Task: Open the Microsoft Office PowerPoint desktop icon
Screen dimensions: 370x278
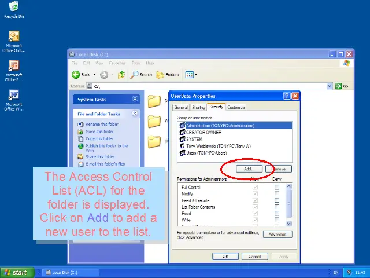Action: coord(13,65)
